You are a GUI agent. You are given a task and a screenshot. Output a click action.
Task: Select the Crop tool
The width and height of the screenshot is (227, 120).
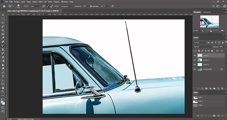tap(3, 30)
